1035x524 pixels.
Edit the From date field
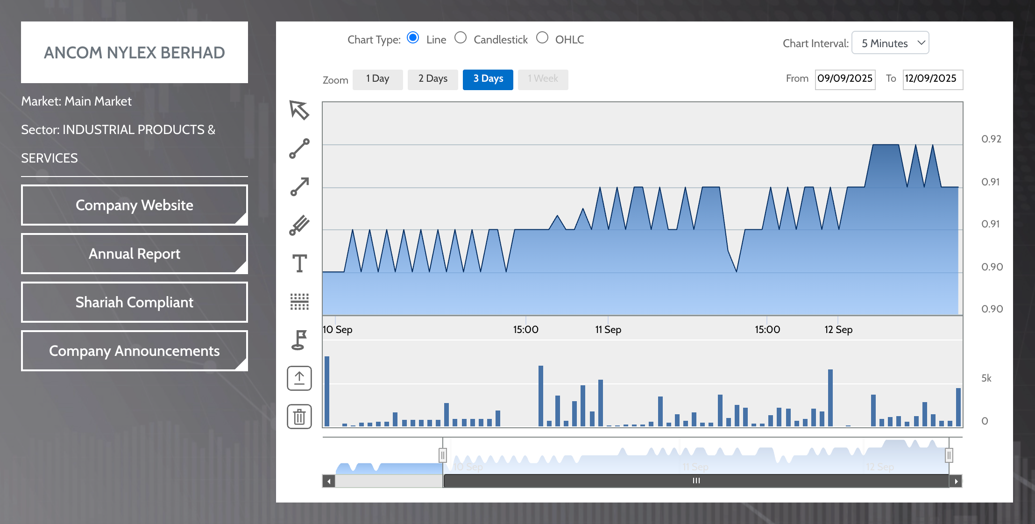[x=845, y=79]
